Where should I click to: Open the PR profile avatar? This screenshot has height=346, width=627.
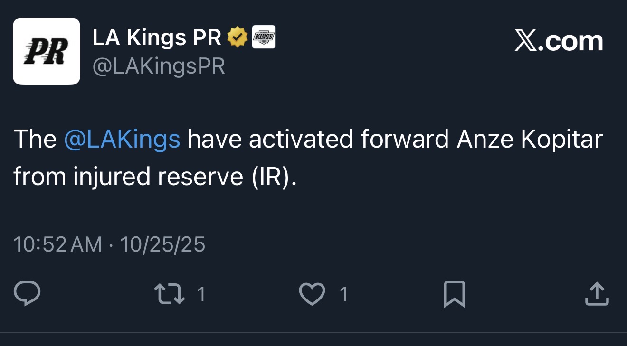click(47, 51)
